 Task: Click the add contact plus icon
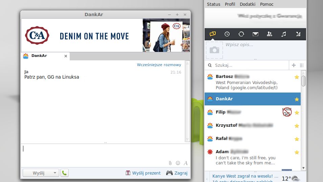pos(294,65)
